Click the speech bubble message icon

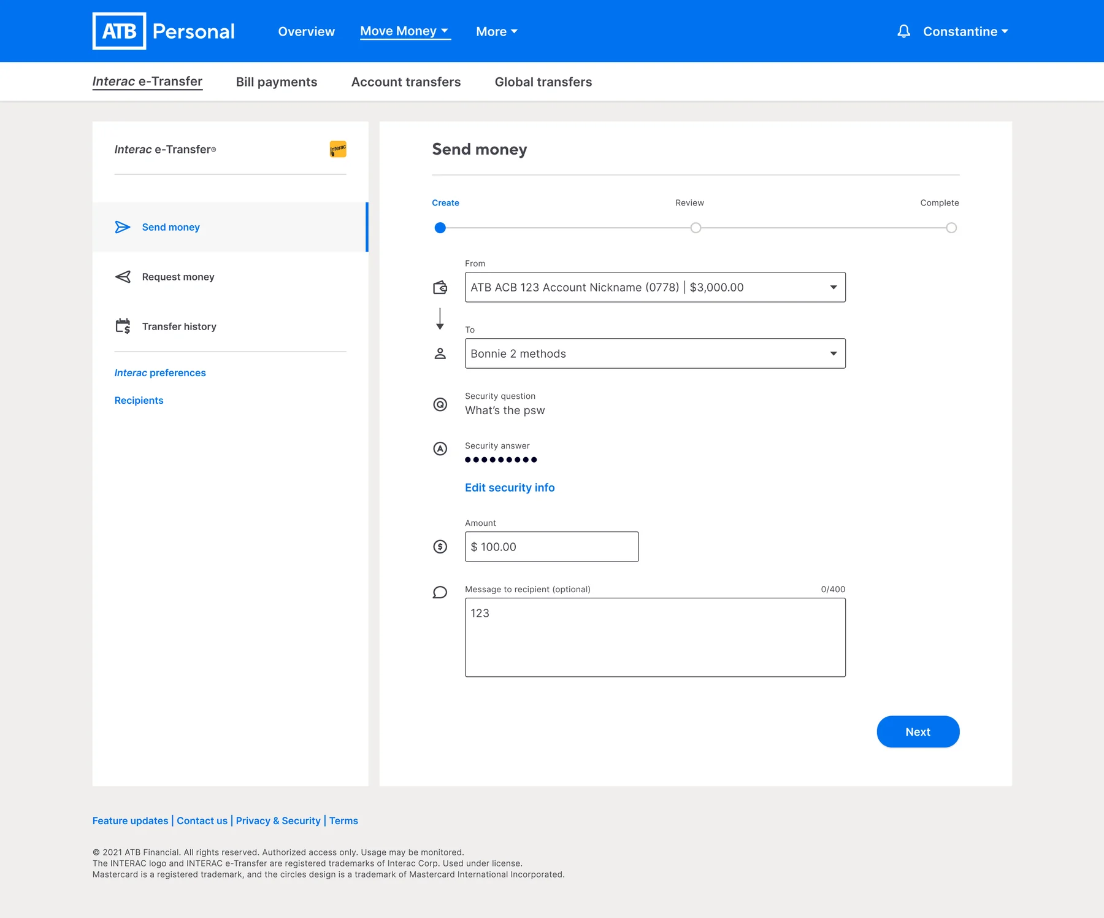coord(440,592)
